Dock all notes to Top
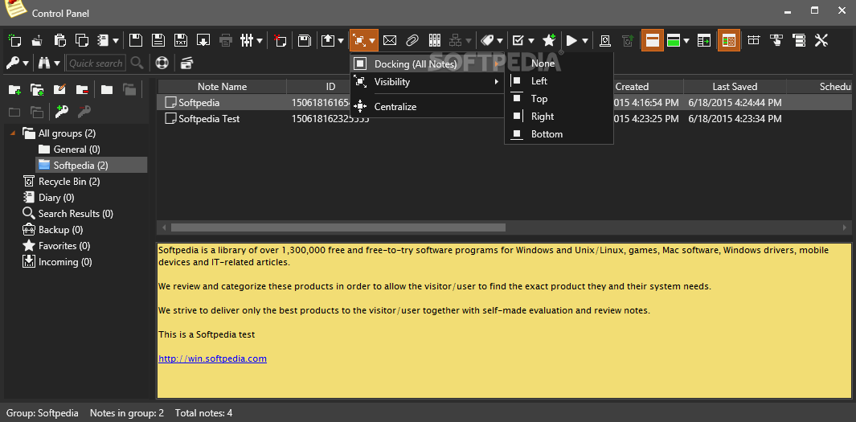The width and height of the screenshot is (856, 422). [559, 99]
